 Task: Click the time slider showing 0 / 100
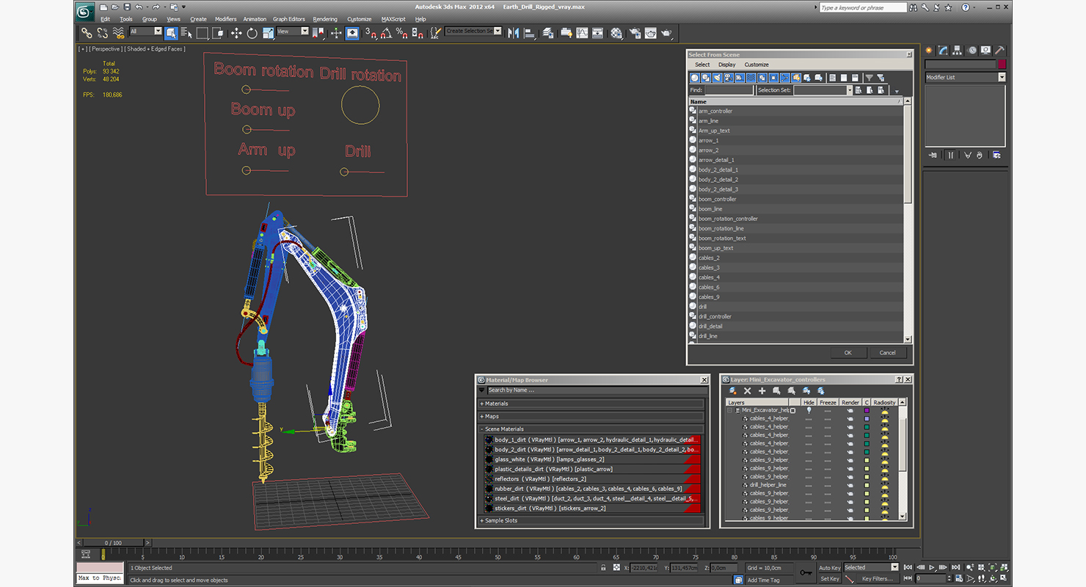coord(113,543)
